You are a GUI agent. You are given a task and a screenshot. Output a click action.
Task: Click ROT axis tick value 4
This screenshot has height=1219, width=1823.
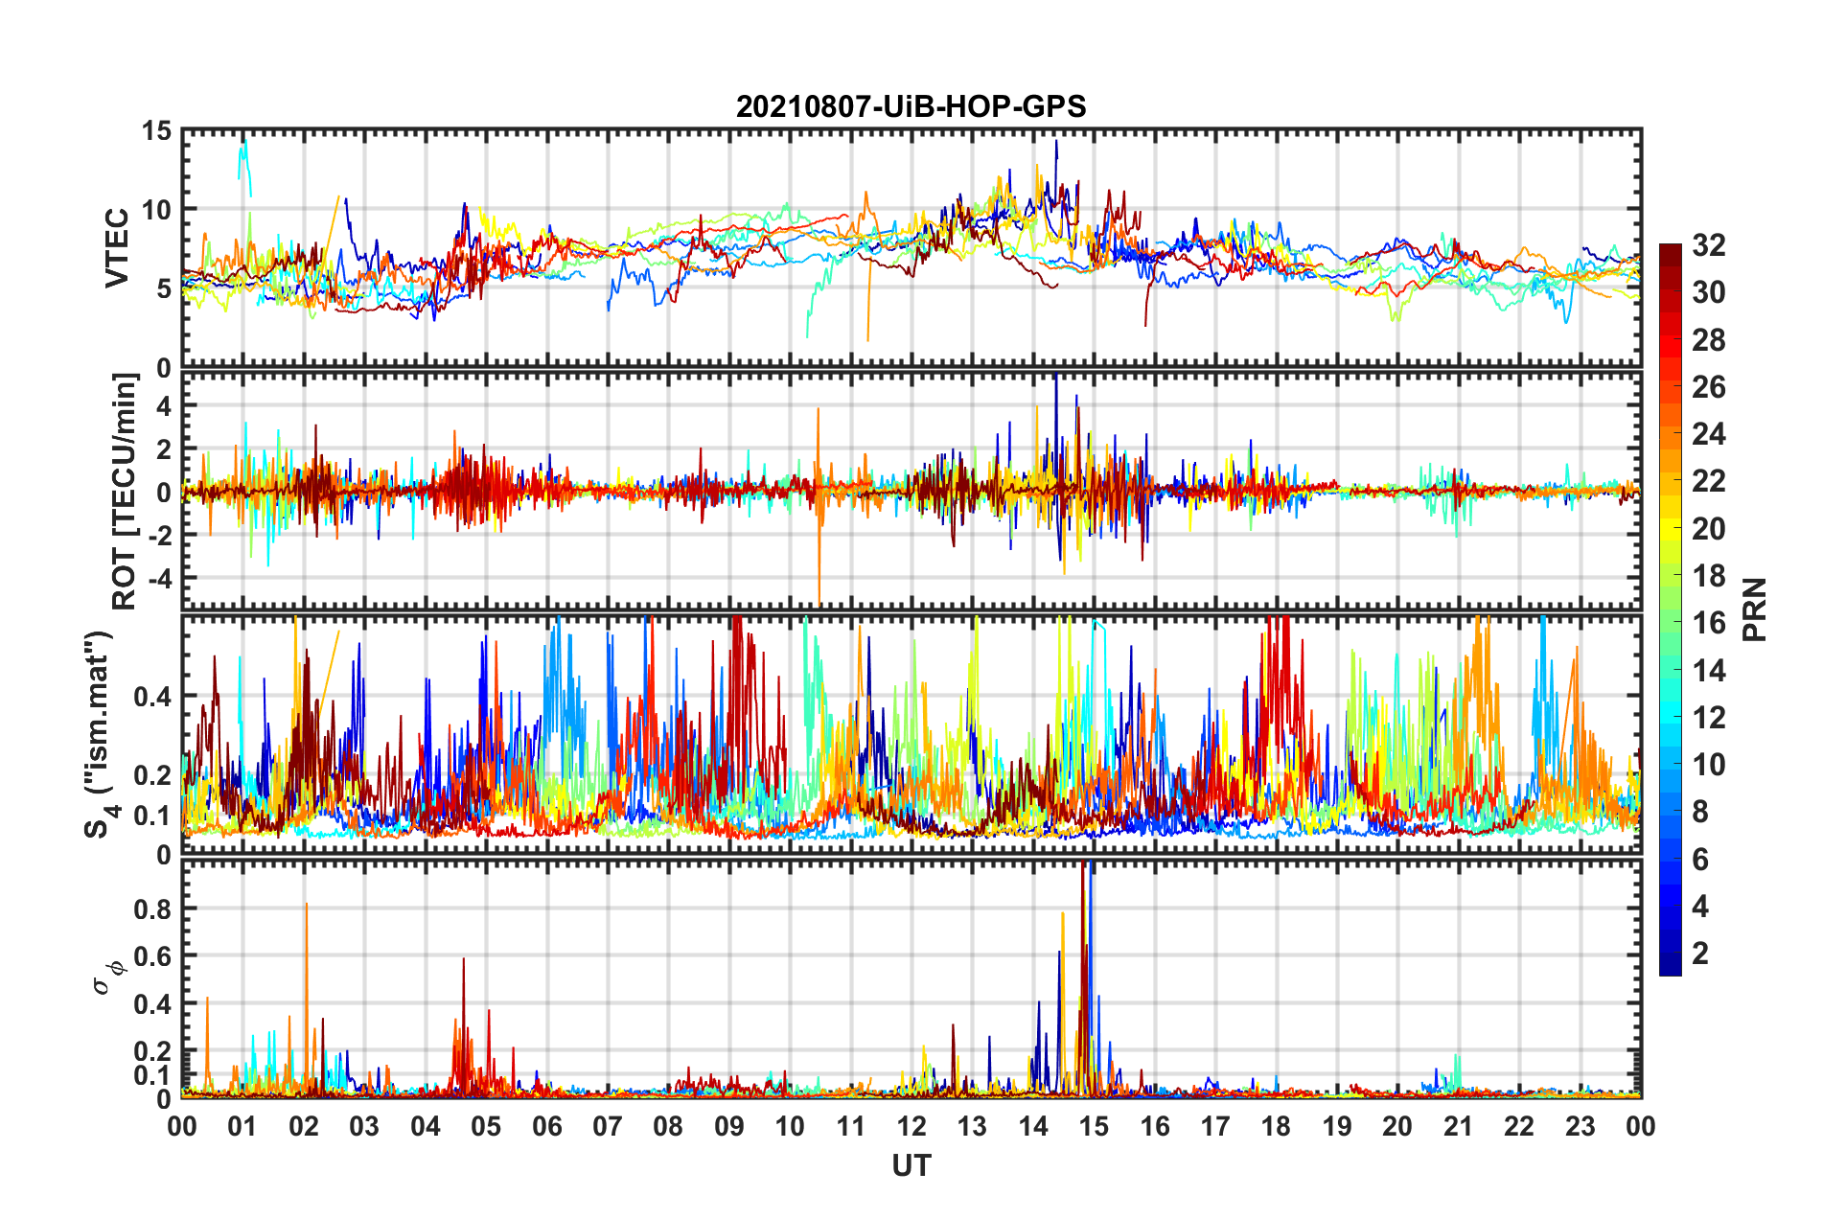(x=165, y=406)
